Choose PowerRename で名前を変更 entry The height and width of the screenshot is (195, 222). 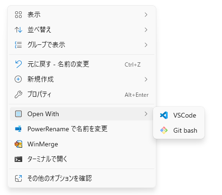(x=82, y=129)
